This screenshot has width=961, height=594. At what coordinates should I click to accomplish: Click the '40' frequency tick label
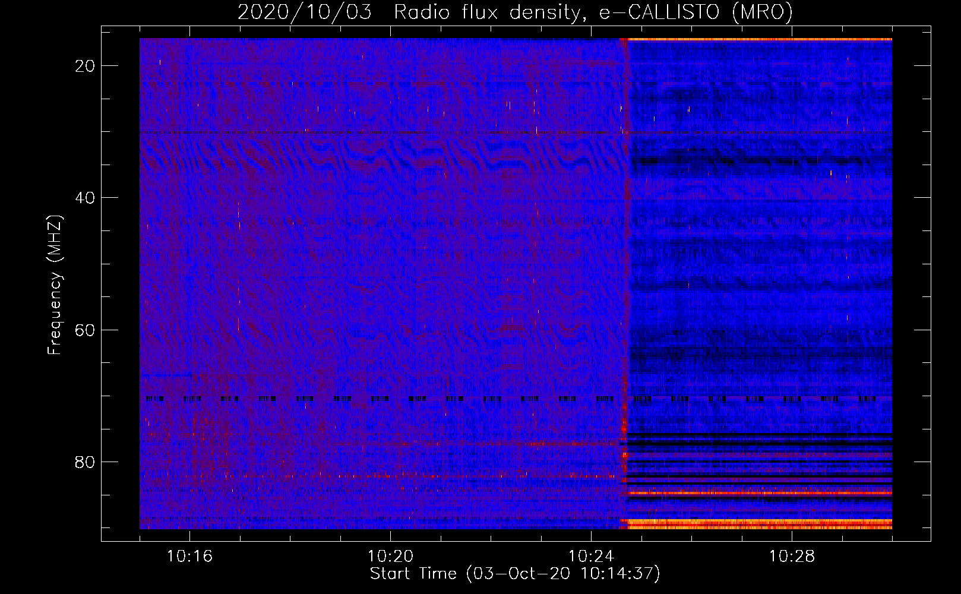tap(85, 198)
